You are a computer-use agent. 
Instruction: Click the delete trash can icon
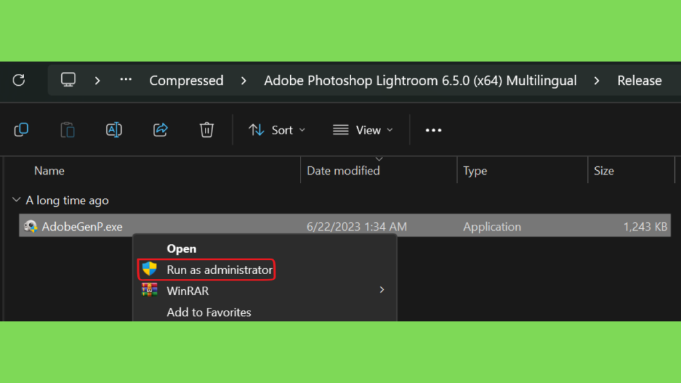(x=207, y=130)
